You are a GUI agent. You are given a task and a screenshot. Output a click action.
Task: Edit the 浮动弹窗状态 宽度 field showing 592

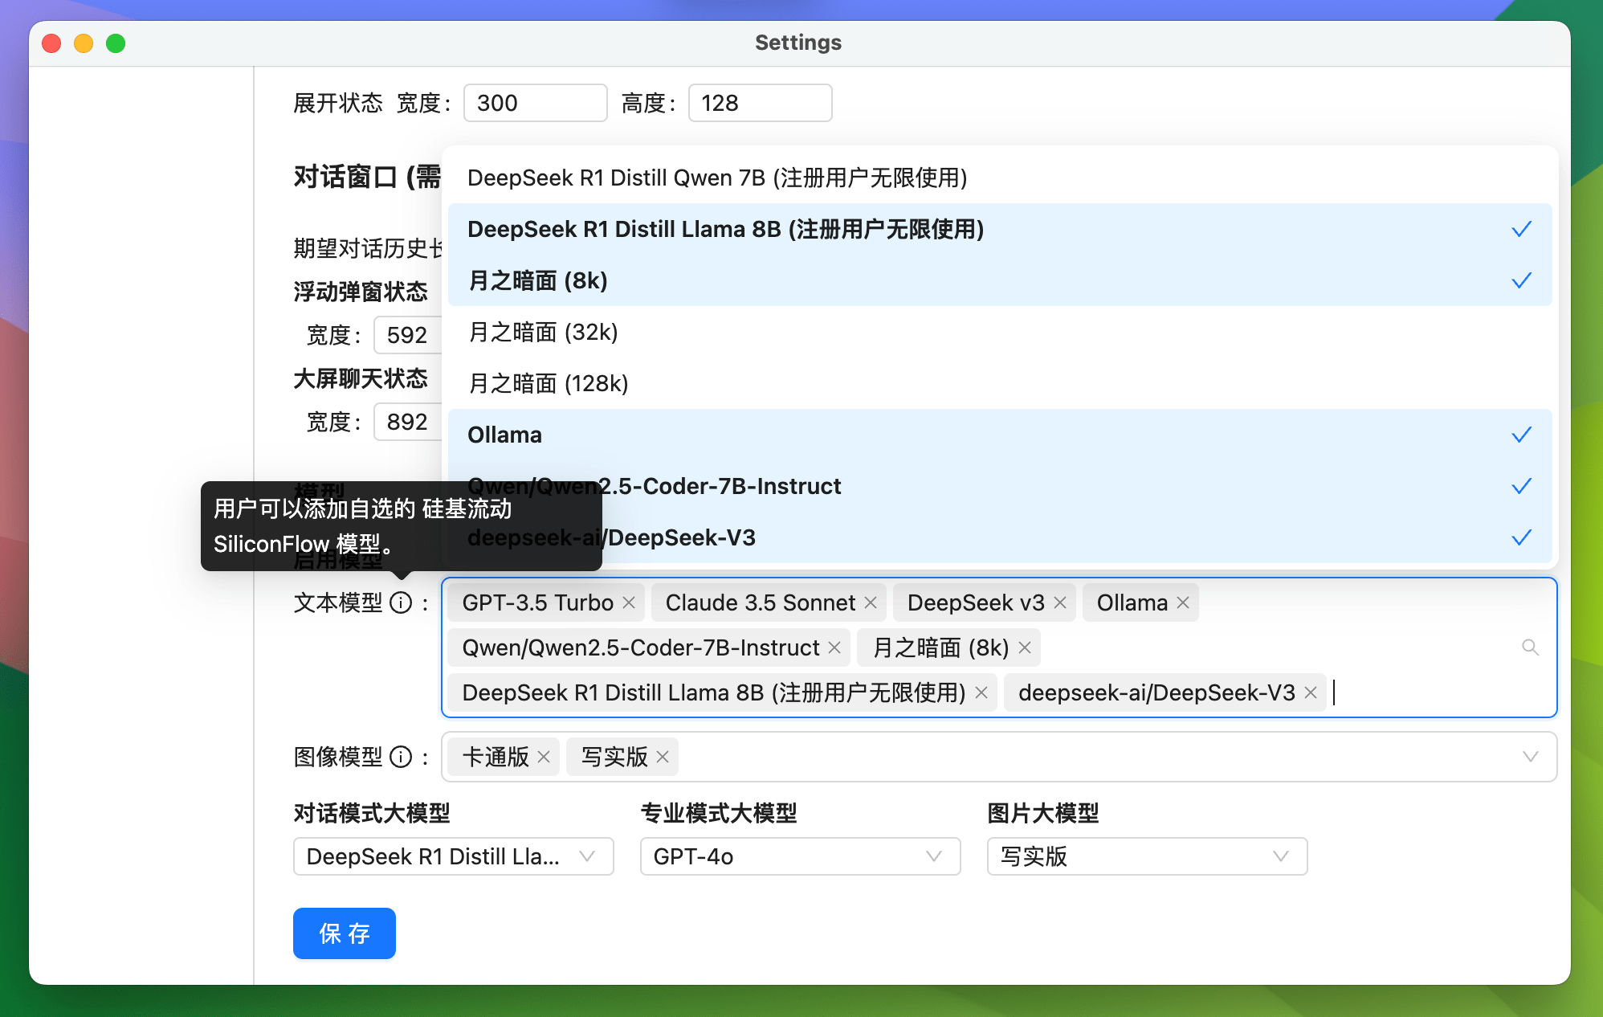(x=408, y=335)
